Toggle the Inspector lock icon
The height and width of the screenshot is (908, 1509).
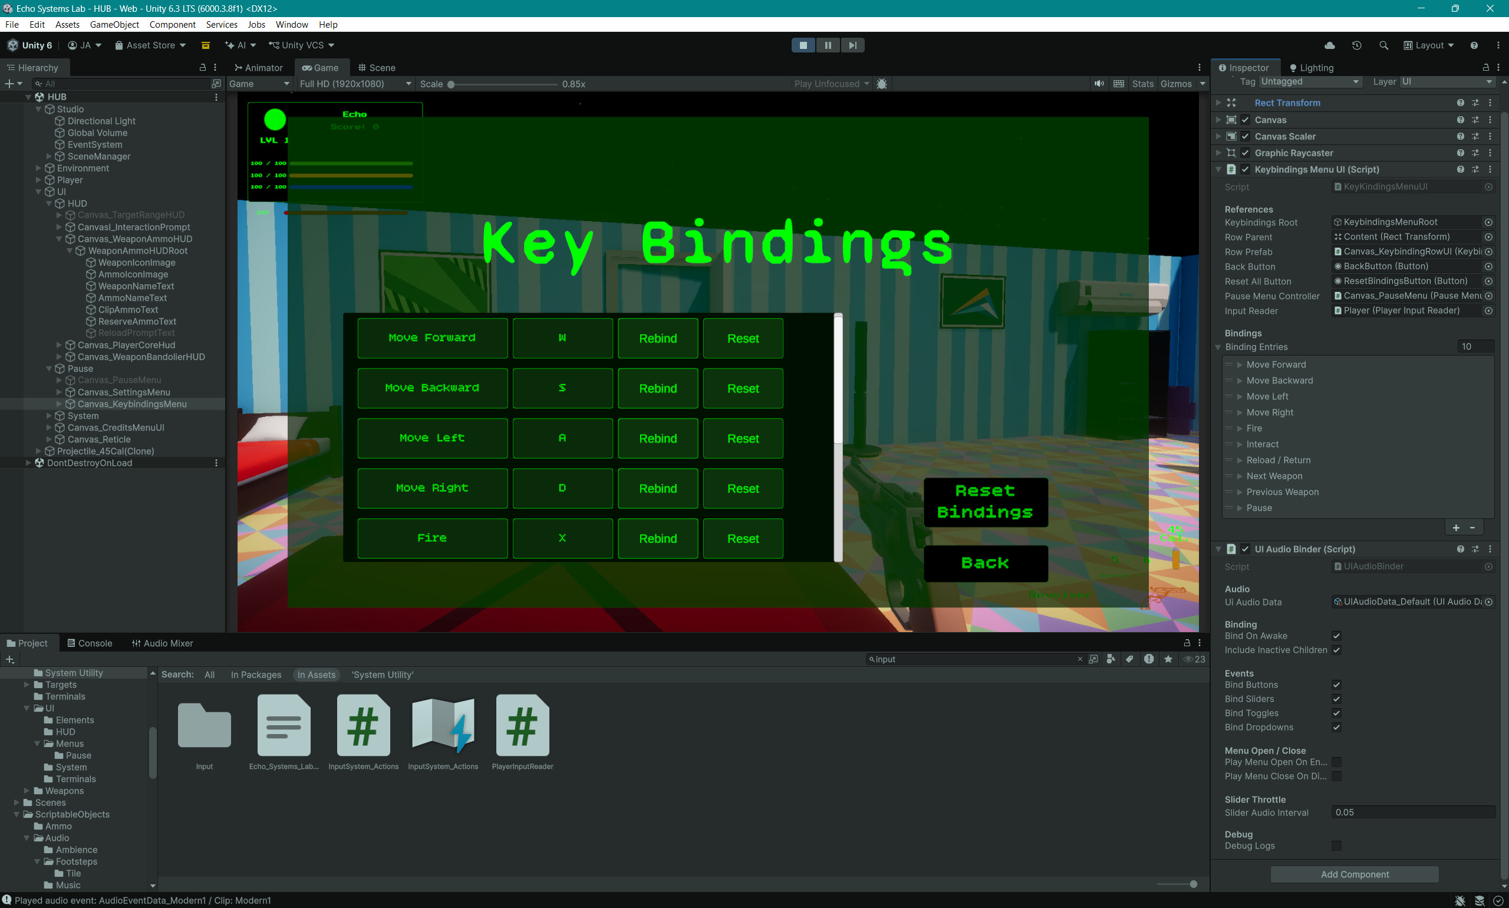pyautogui.click(x=1486, y=67)
